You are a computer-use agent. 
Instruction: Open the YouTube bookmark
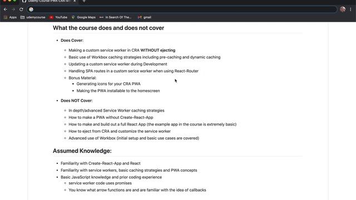click(58, 17)
